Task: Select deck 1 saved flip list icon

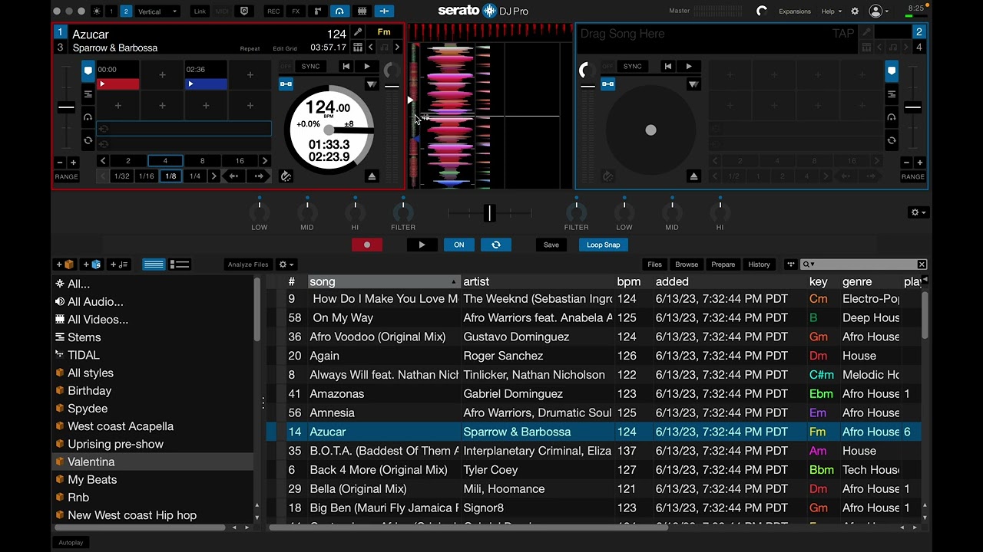Action: click(x=88, y=94)
